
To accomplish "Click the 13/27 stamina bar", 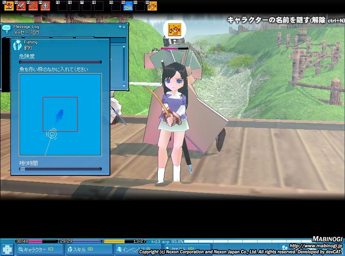I will pos(125,241).
